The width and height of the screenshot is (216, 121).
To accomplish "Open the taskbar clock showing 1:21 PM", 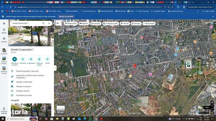I will [206, 119].
